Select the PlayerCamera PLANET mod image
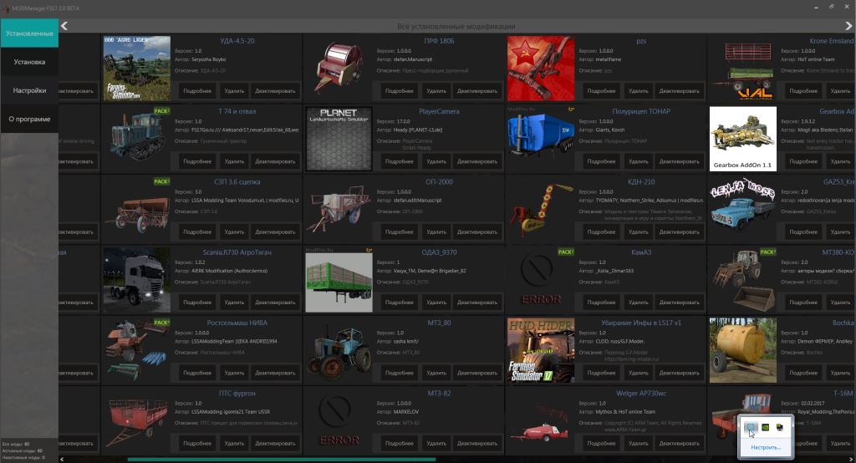Image resolution: width=856 pixels, height=463 pixels. (339, 138)
